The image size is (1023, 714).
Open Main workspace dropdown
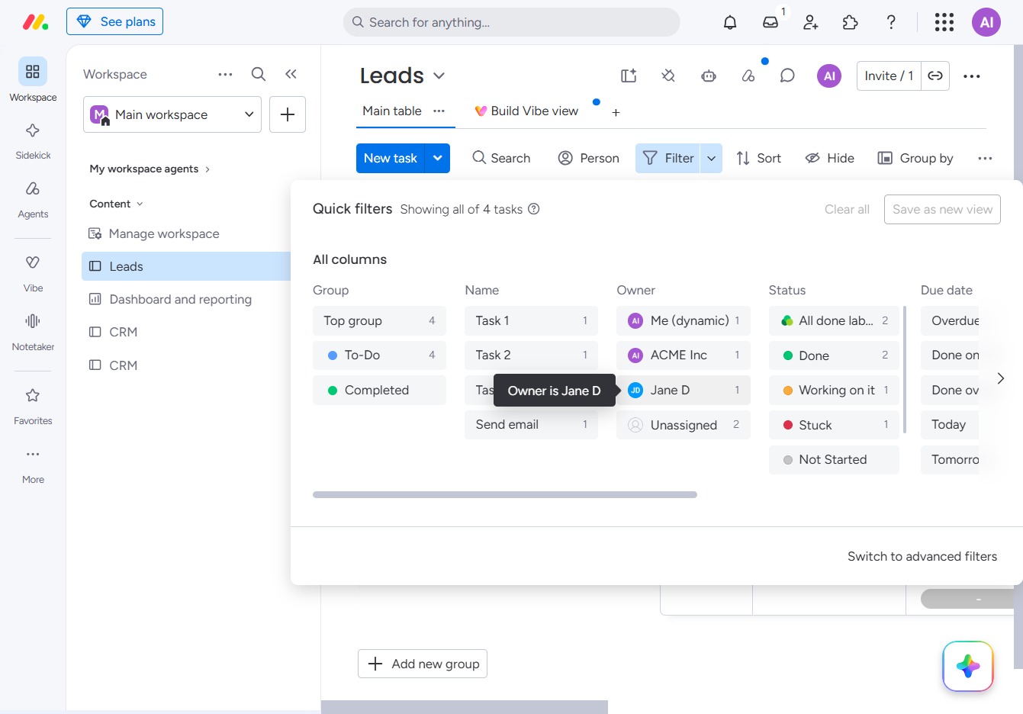click(x=172, y=114)
